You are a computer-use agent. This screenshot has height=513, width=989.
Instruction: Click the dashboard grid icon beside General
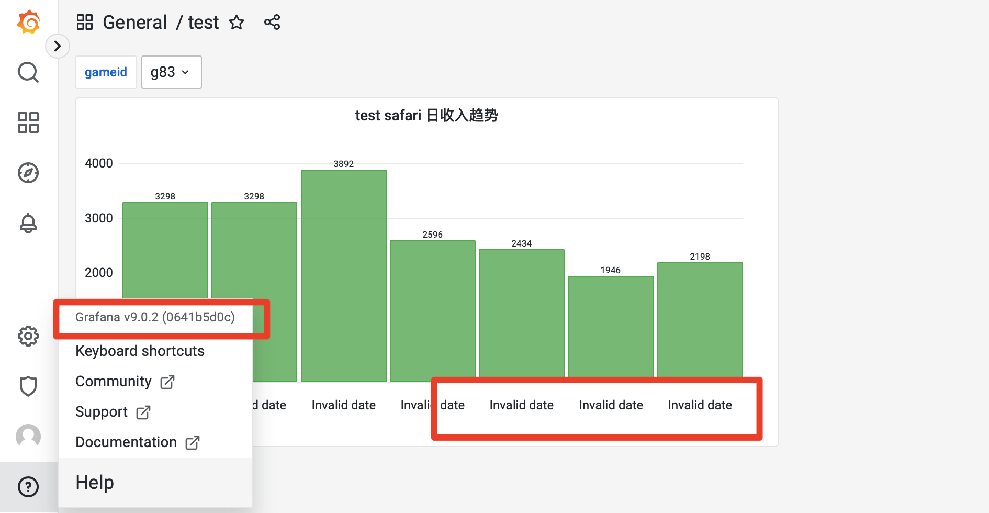85,22
